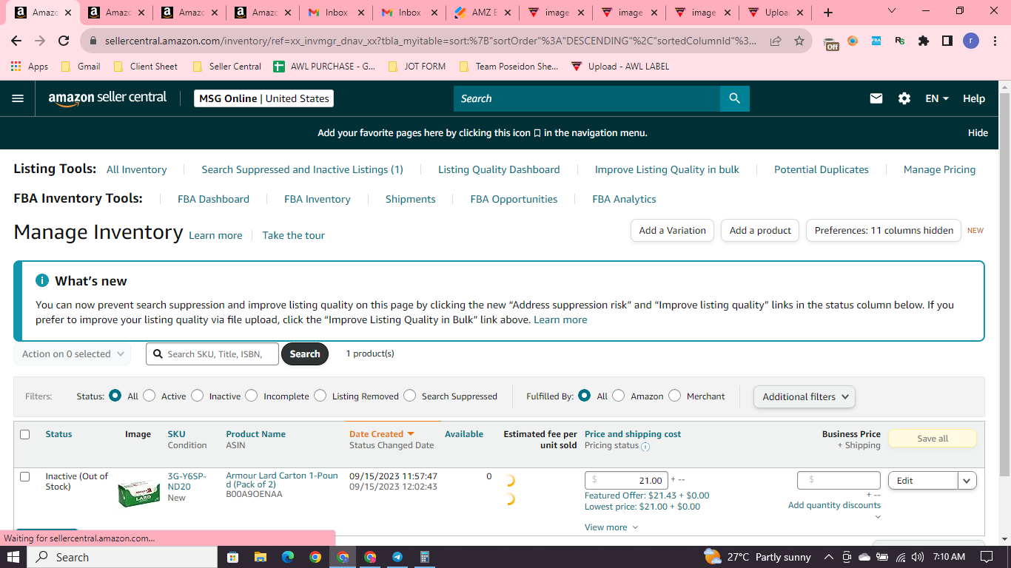
Task: Click the Armour Lard product thumbnail
Action: click(139, 493)
